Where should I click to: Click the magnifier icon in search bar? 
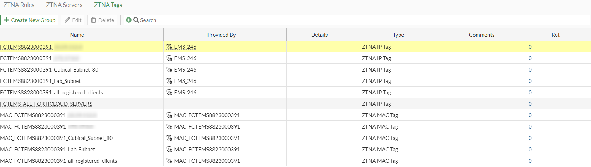click(x=136, y=20)
